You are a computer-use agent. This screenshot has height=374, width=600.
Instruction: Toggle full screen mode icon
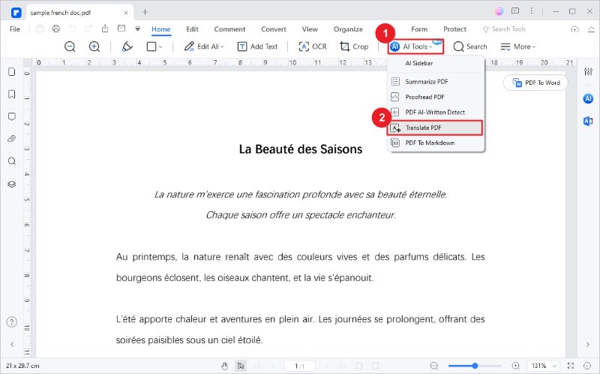571,366
